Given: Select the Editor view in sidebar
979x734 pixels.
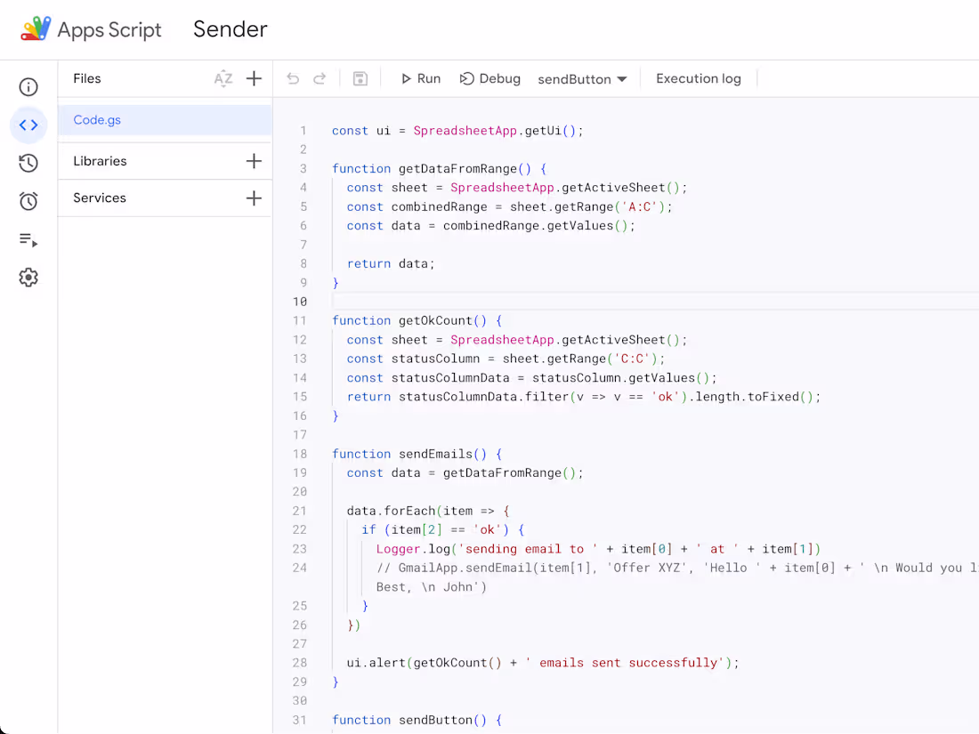Looking at the screenshot, I should point(28,125).
